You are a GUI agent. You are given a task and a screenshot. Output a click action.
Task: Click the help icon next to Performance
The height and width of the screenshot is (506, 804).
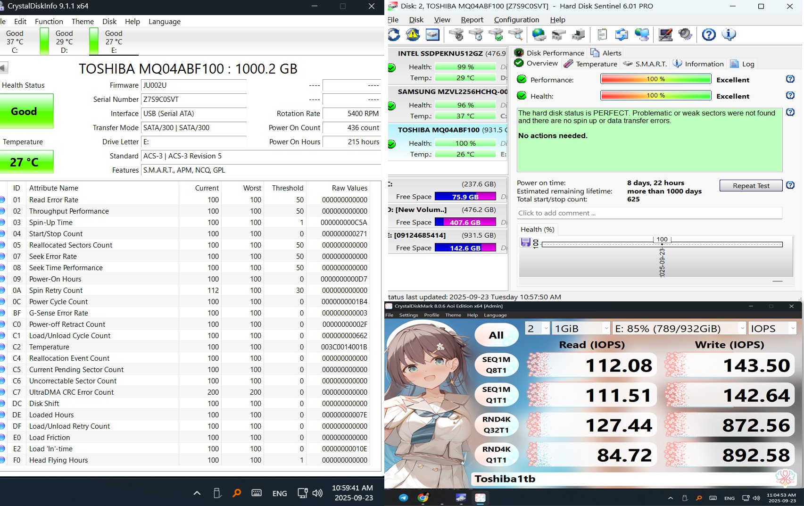[x=790, y=79]
